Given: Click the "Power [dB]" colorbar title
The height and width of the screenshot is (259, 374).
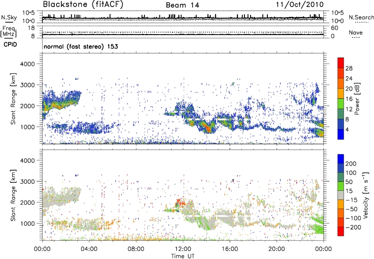Looking at the screenshot, I should coord(357,99).
